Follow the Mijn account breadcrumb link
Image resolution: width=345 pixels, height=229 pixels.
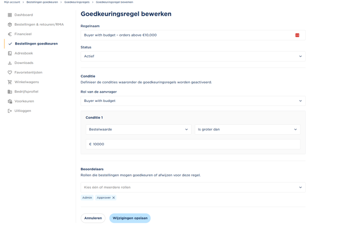(12, 2)
